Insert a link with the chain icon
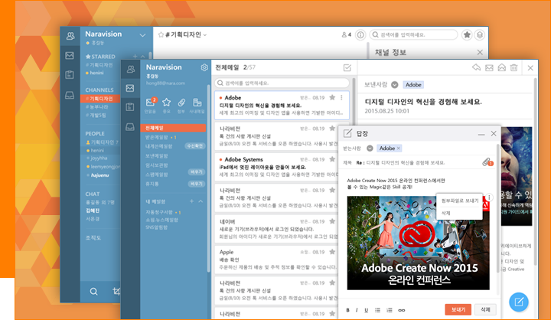The height and width of the screenshot is (320, 551). tap(401, 310)
